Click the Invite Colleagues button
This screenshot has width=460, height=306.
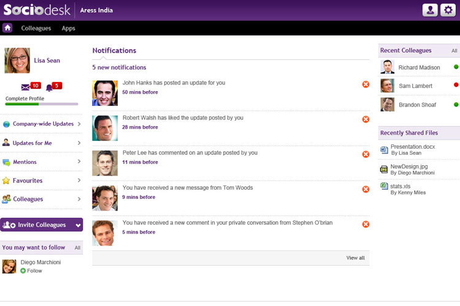41,225
